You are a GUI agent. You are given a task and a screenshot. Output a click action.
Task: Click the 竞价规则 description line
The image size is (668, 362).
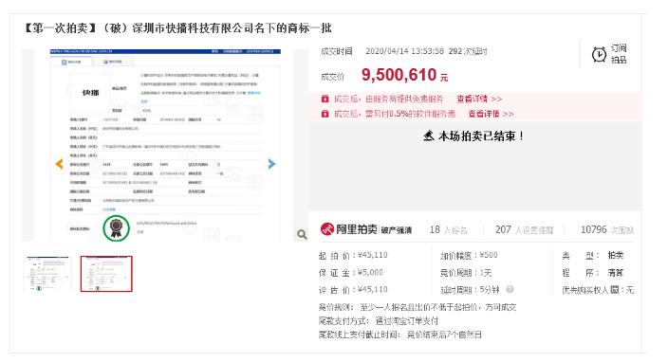click(x=417, y=307)
